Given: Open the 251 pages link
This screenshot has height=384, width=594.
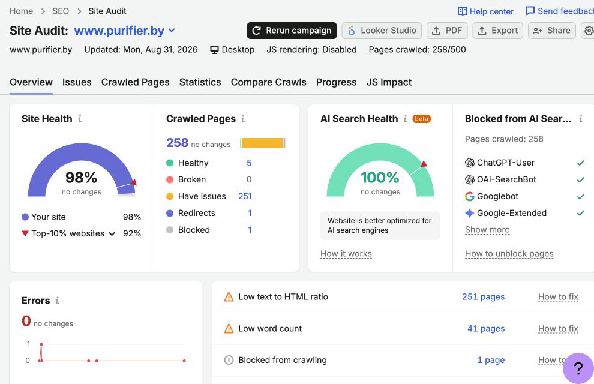Looking at the screenshot, I should [484, 297].
